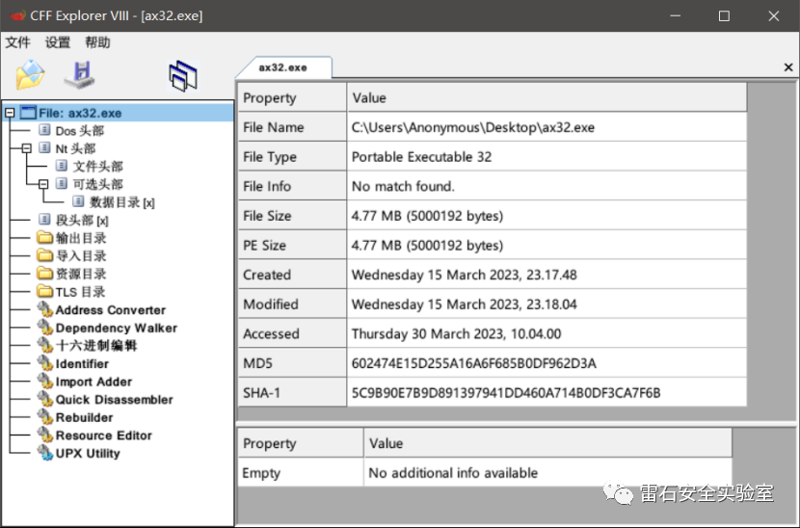
Task: Launch the Identifier tool icon
Action: [45, 363]
